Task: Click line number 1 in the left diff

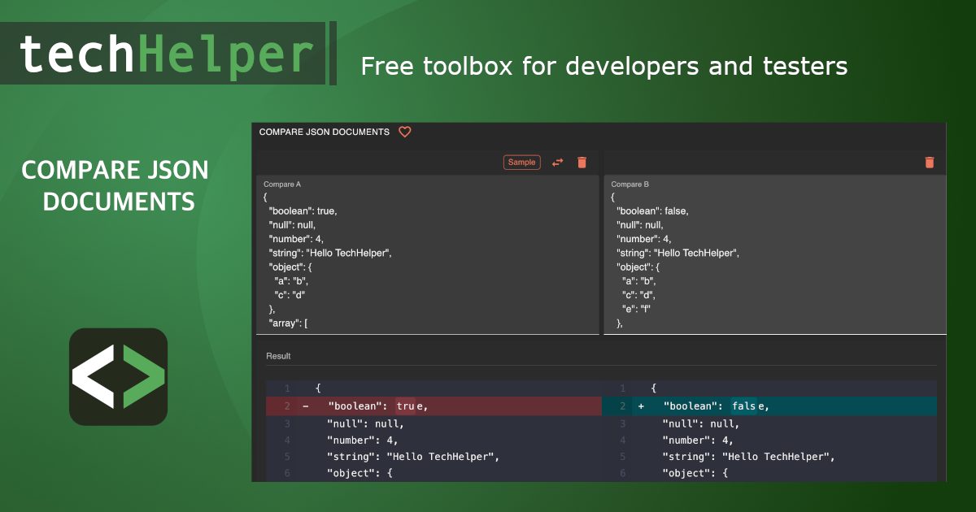Action: tap(287, 388)
